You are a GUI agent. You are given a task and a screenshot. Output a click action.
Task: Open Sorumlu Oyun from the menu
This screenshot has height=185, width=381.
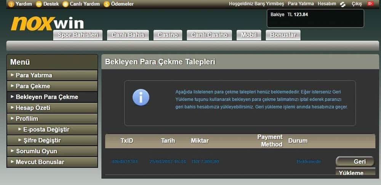pos(52,151)
